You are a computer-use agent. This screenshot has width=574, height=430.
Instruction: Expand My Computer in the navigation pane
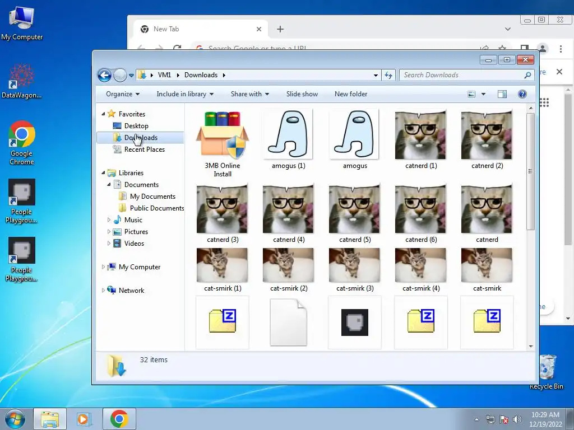103,267
